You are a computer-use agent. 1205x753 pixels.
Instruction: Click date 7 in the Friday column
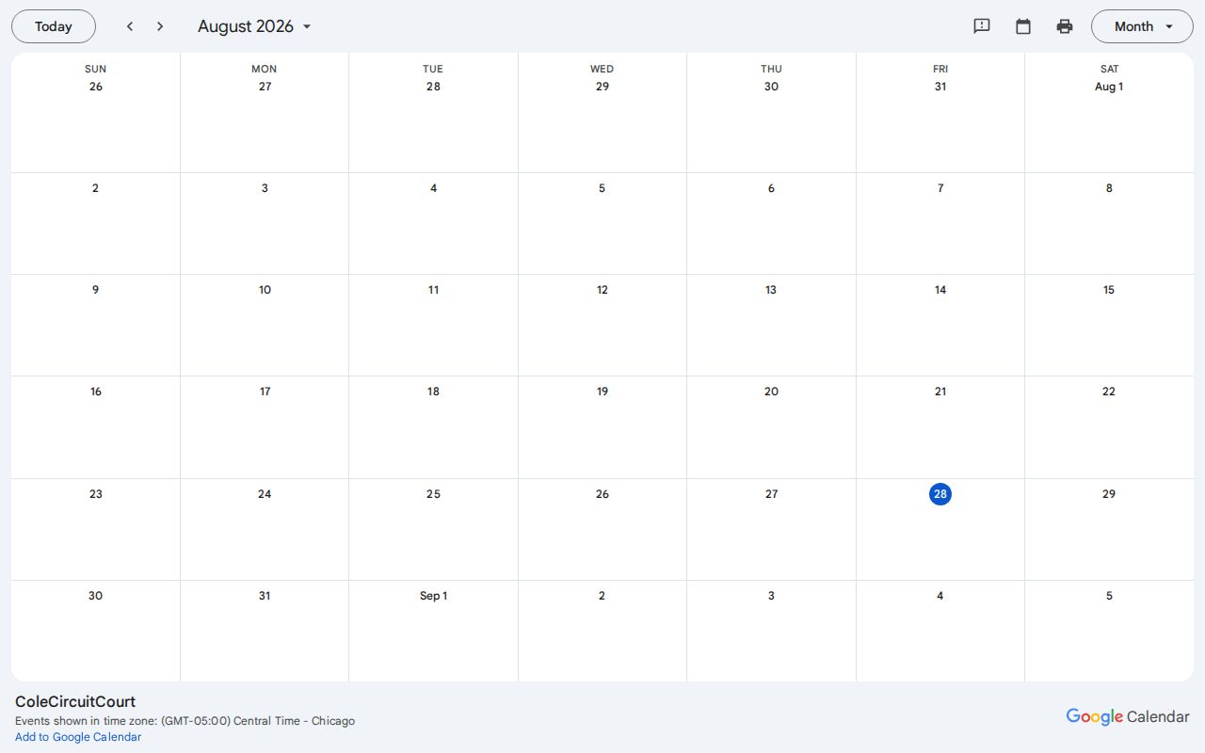tap(940, 188)
